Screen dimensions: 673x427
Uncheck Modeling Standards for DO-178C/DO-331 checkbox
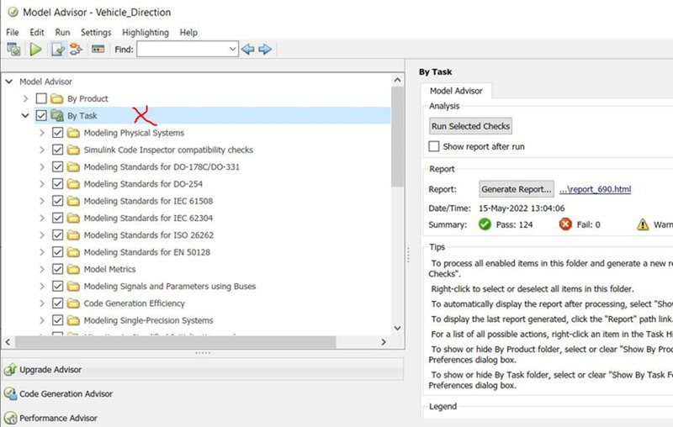coord(57,166)
